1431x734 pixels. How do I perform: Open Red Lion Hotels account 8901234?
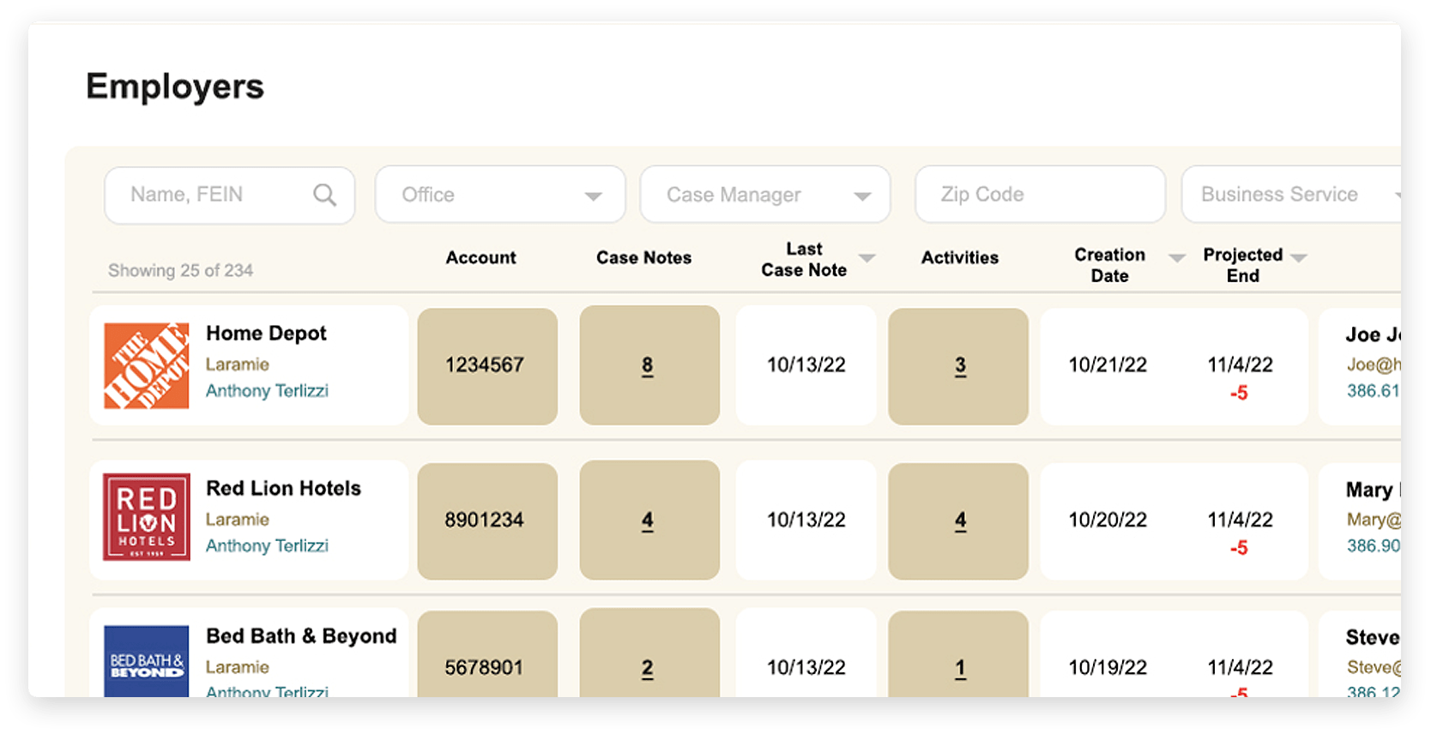[x=485, y=520]
